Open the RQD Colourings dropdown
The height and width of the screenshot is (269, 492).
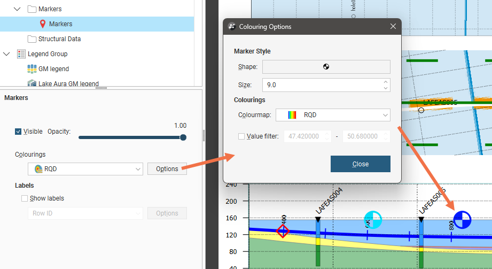coord(85,169)
